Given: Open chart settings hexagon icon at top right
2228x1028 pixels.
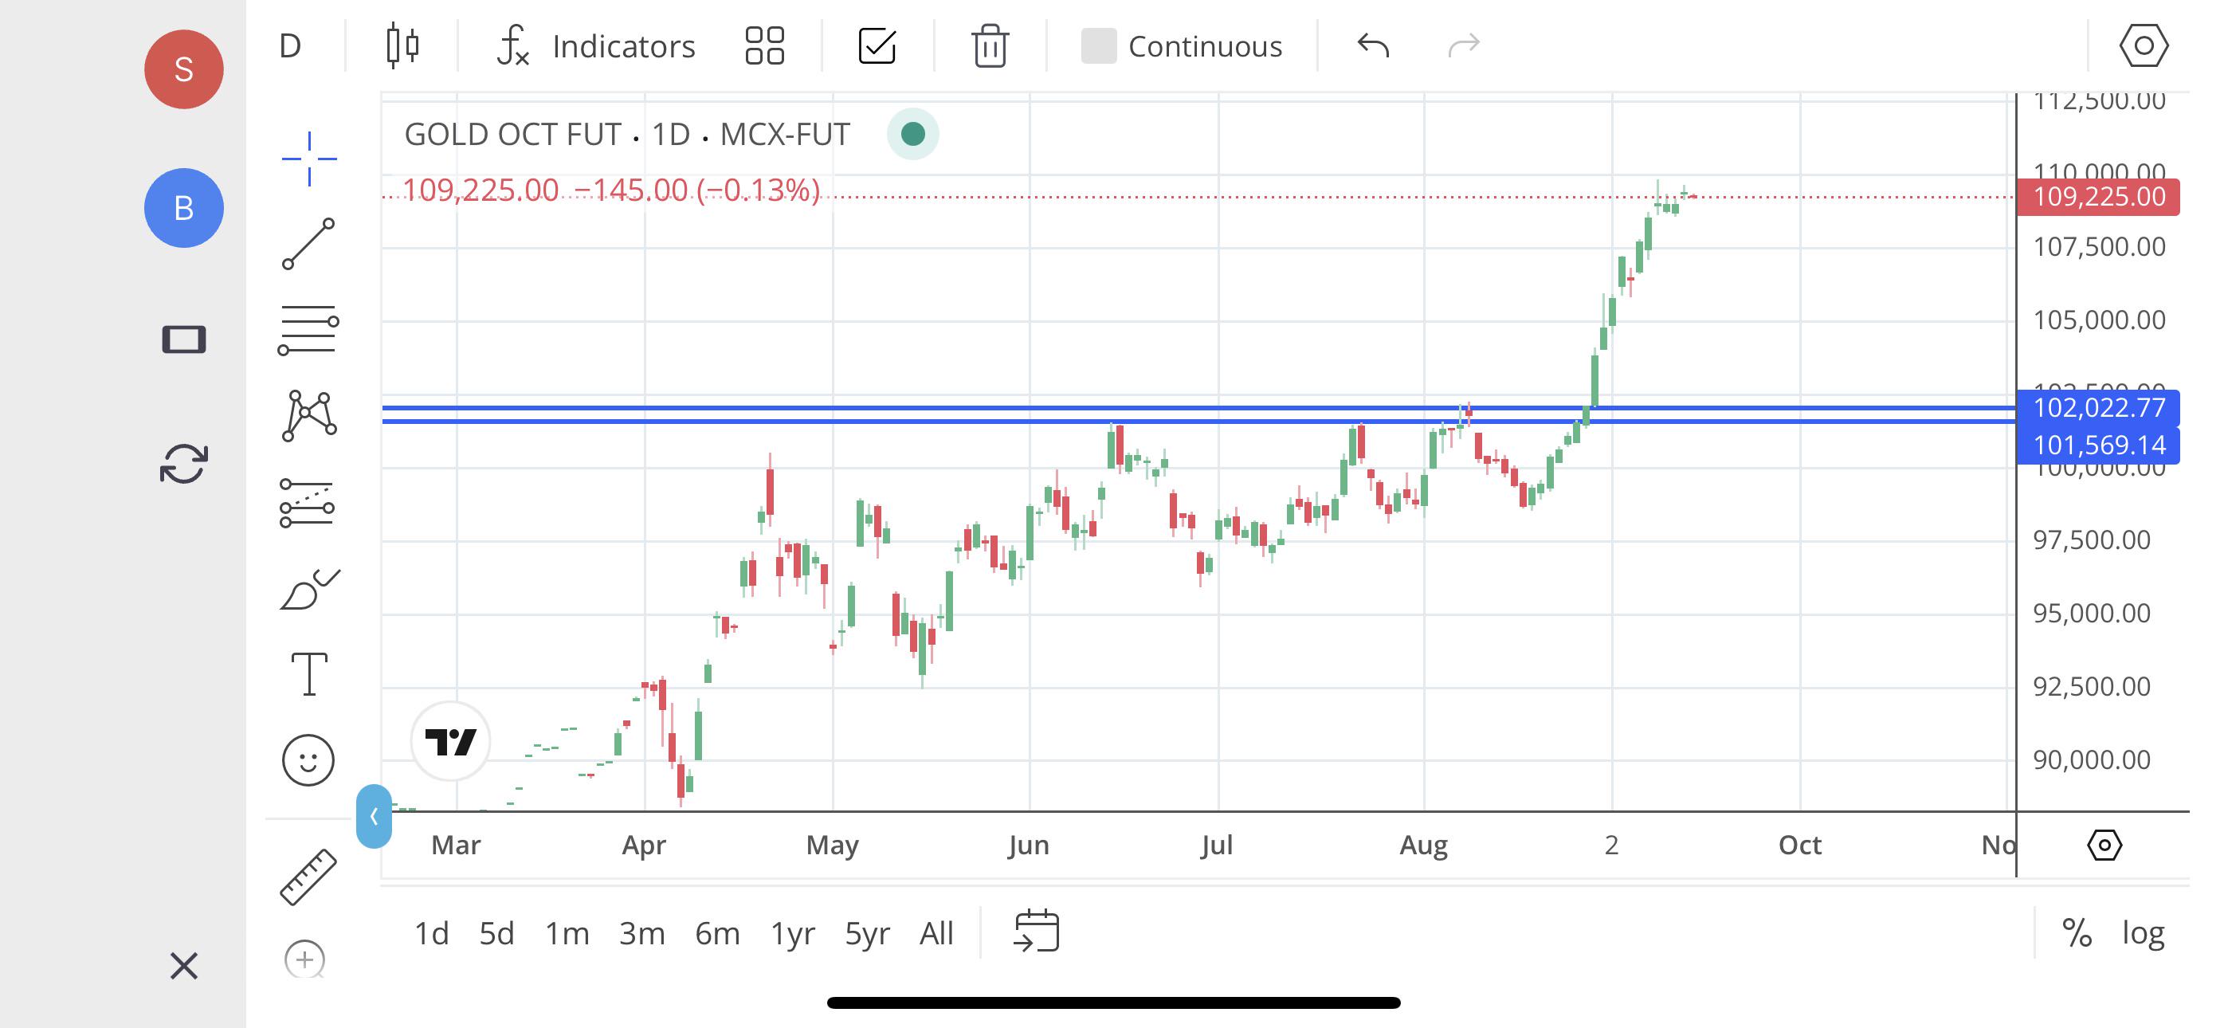Looking at the screenshot, I should click(2144, 46).
